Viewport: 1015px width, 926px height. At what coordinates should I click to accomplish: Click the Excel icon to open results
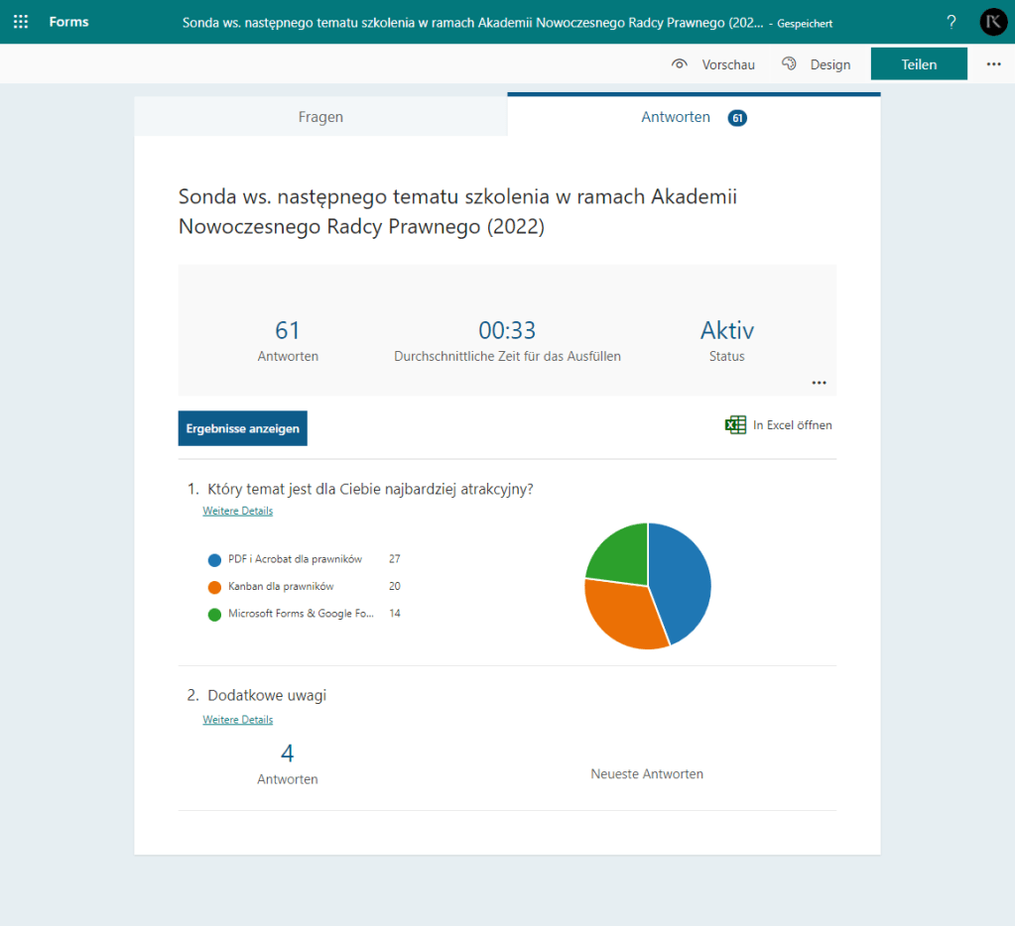click(735, 425)
